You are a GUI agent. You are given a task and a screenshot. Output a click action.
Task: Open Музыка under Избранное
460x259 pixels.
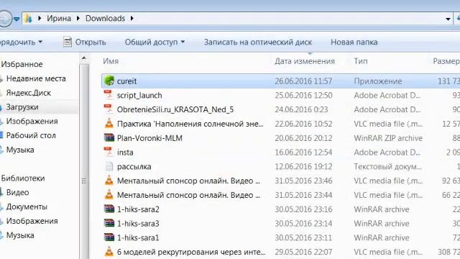pyautogui.click(x=20, y=150)
